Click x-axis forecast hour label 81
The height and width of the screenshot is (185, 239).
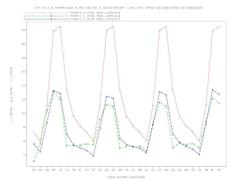pyautogui.click(x=213, y=170)
